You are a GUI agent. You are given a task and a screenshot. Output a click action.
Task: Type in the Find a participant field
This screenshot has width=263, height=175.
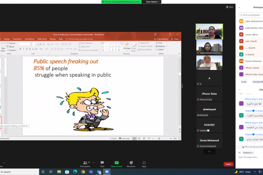click(252, 14)
